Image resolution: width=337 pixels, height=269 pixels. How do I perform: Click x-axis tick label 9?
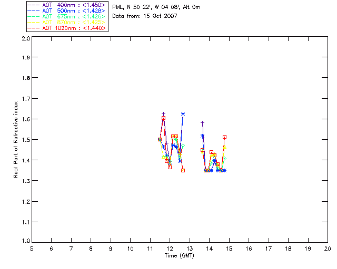(x=111, y=249)
